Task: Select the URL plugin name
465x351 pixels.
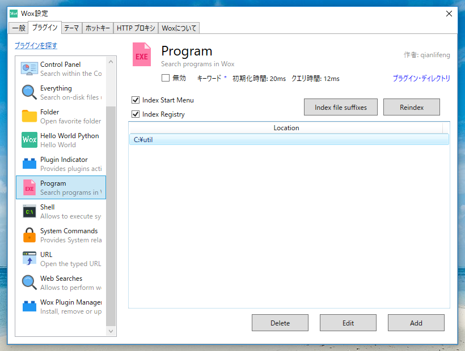Action: click(46, 255)
